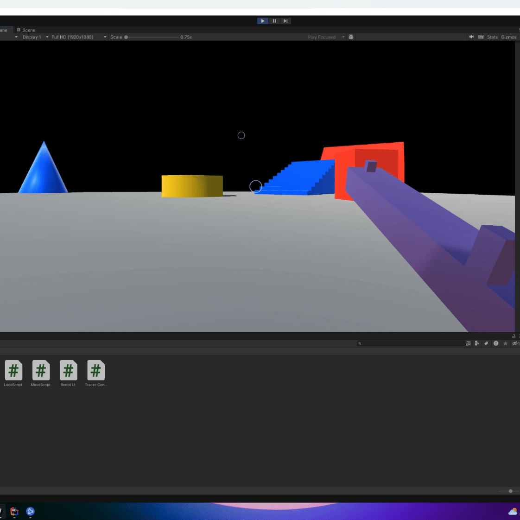Screen dimensions: 520x520
Task: Toggle game audio with the mute icon
Action: [471, 37]
